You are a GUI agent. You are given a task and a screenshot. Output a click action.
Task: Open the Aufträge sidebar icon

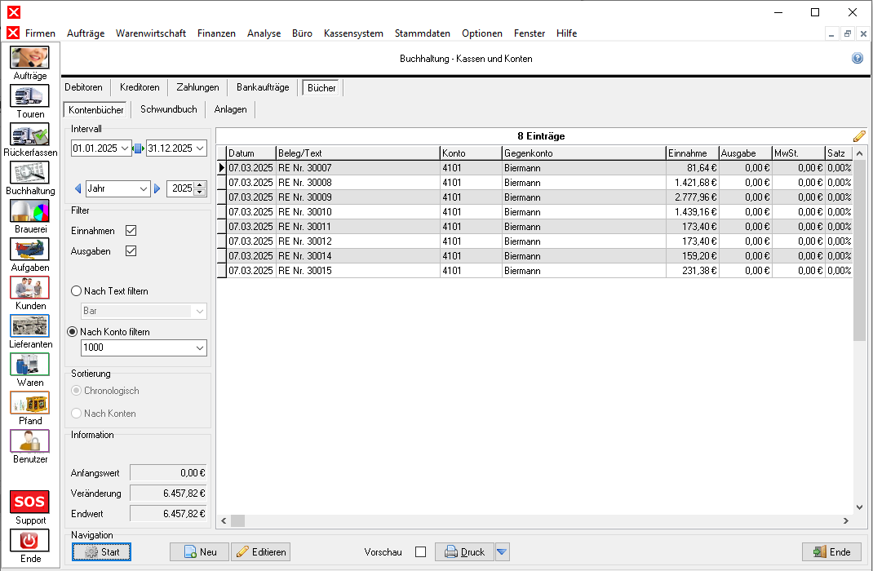tap(29, 58)
